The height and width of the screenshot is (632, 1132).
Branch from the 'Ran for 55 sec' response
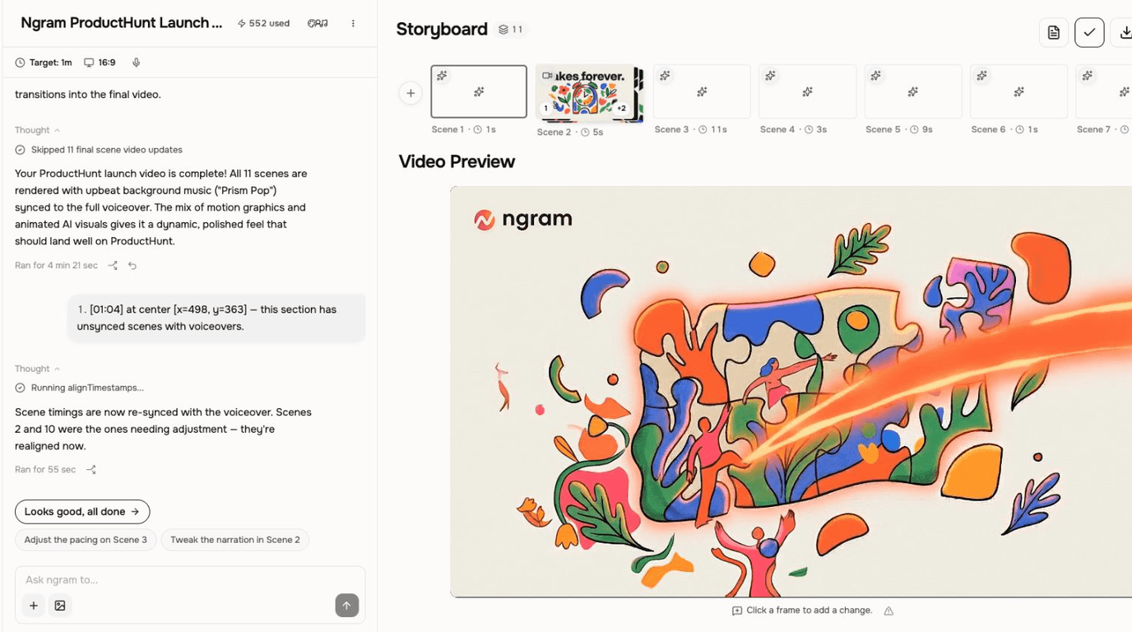point(91,470)
